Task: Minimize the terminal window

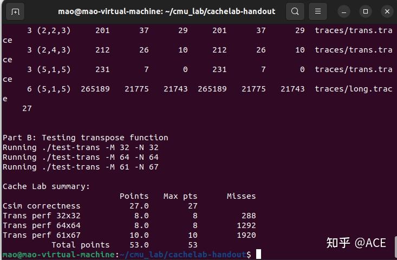Action: pyautogui.click(x=343, y=11)
